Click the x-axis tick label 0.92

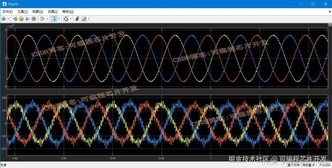coord(15,158)
